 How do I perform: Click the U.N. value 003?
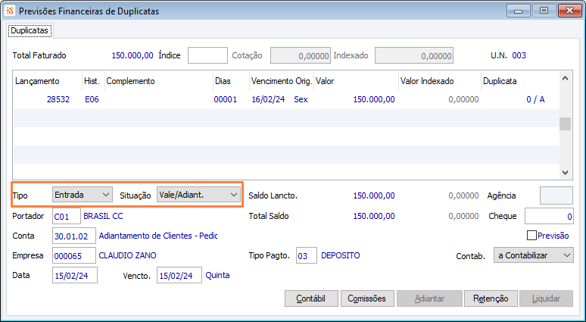(x=519, y=56)
